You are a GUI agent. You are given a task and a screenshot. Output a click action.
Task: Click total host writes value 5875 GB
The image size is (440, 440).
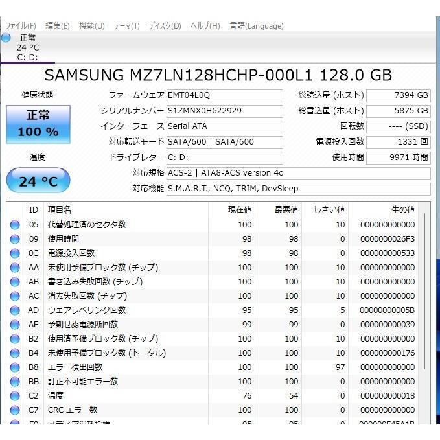coord(399,111)
